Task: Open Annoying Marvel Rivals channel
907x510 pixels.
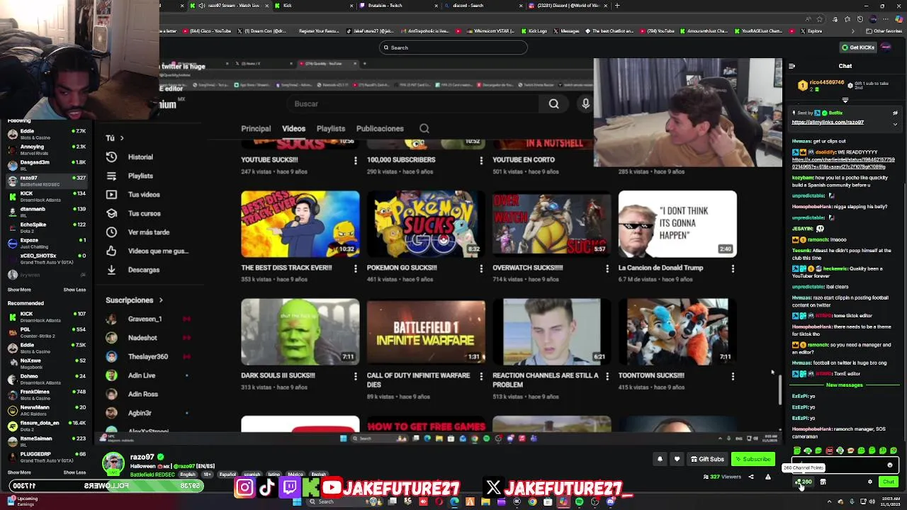Action: (47, 149)
